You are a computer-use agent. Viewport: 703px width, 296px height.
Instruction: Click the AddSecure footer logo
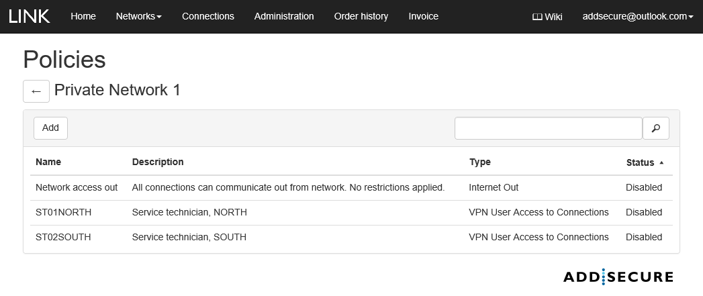(618, 277)
